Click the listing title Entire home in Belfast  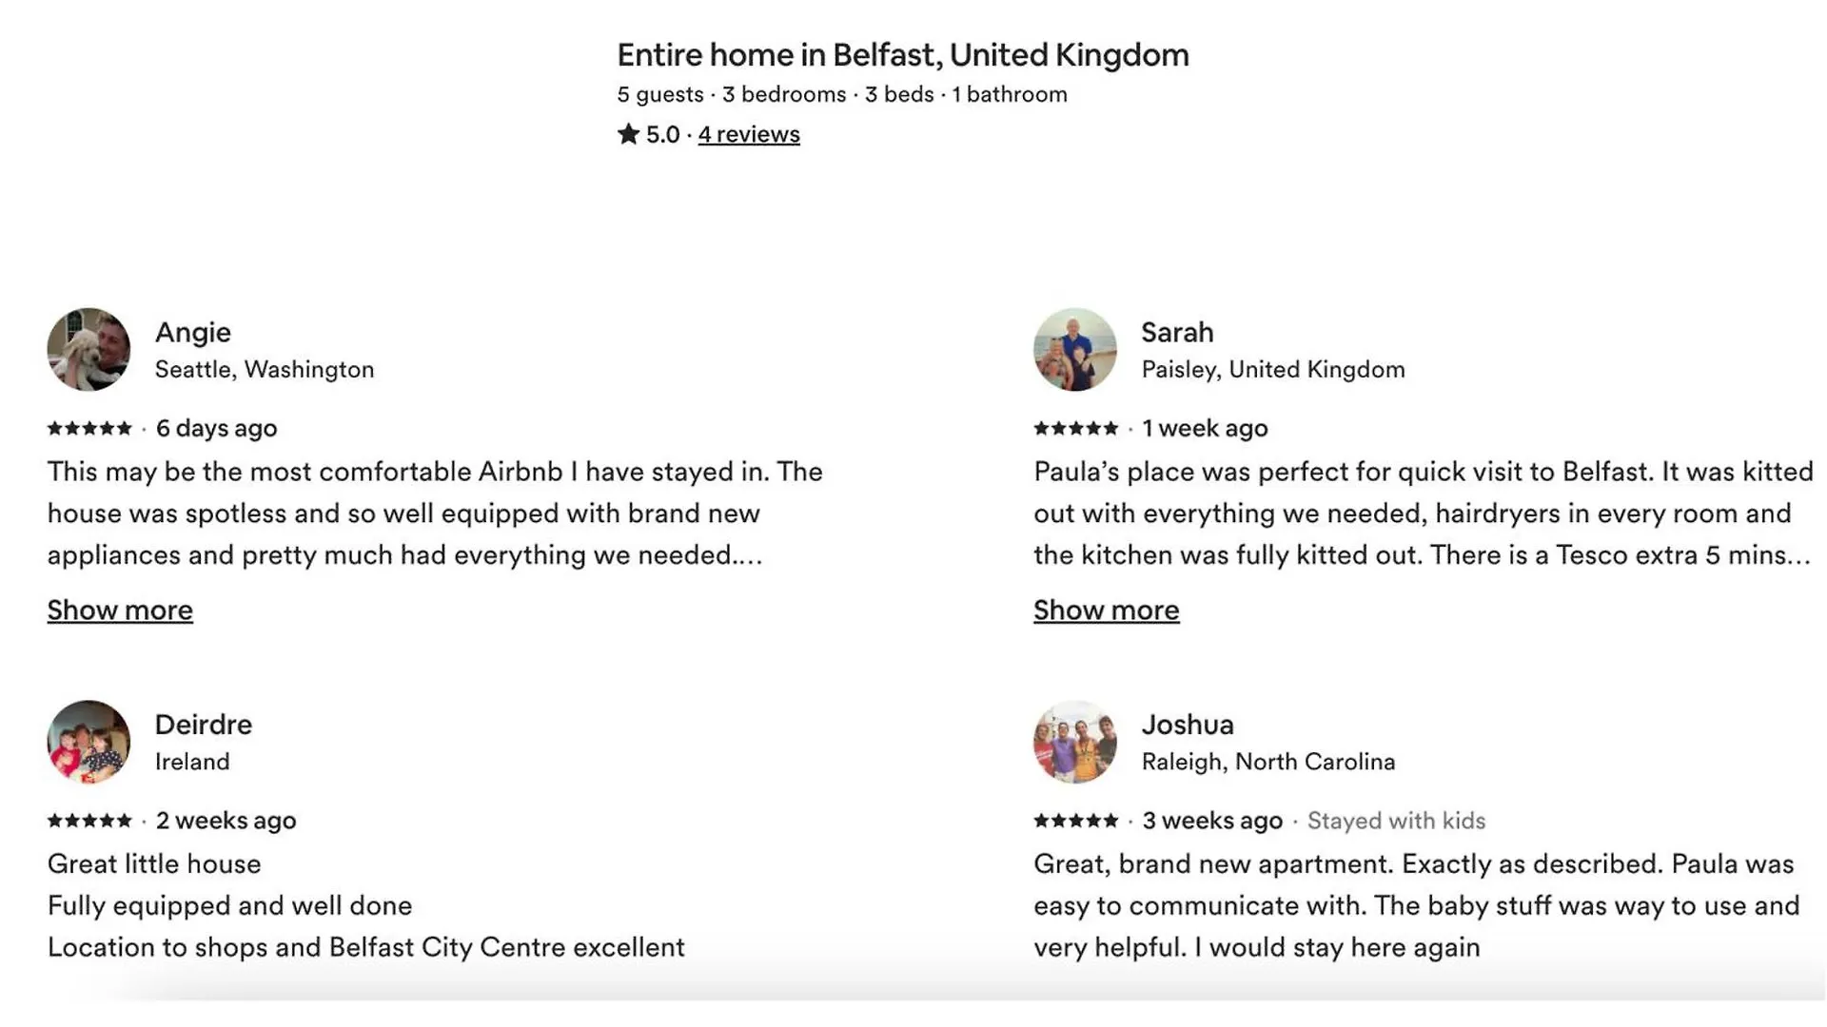pyautogui.click(x=903, y=55)
